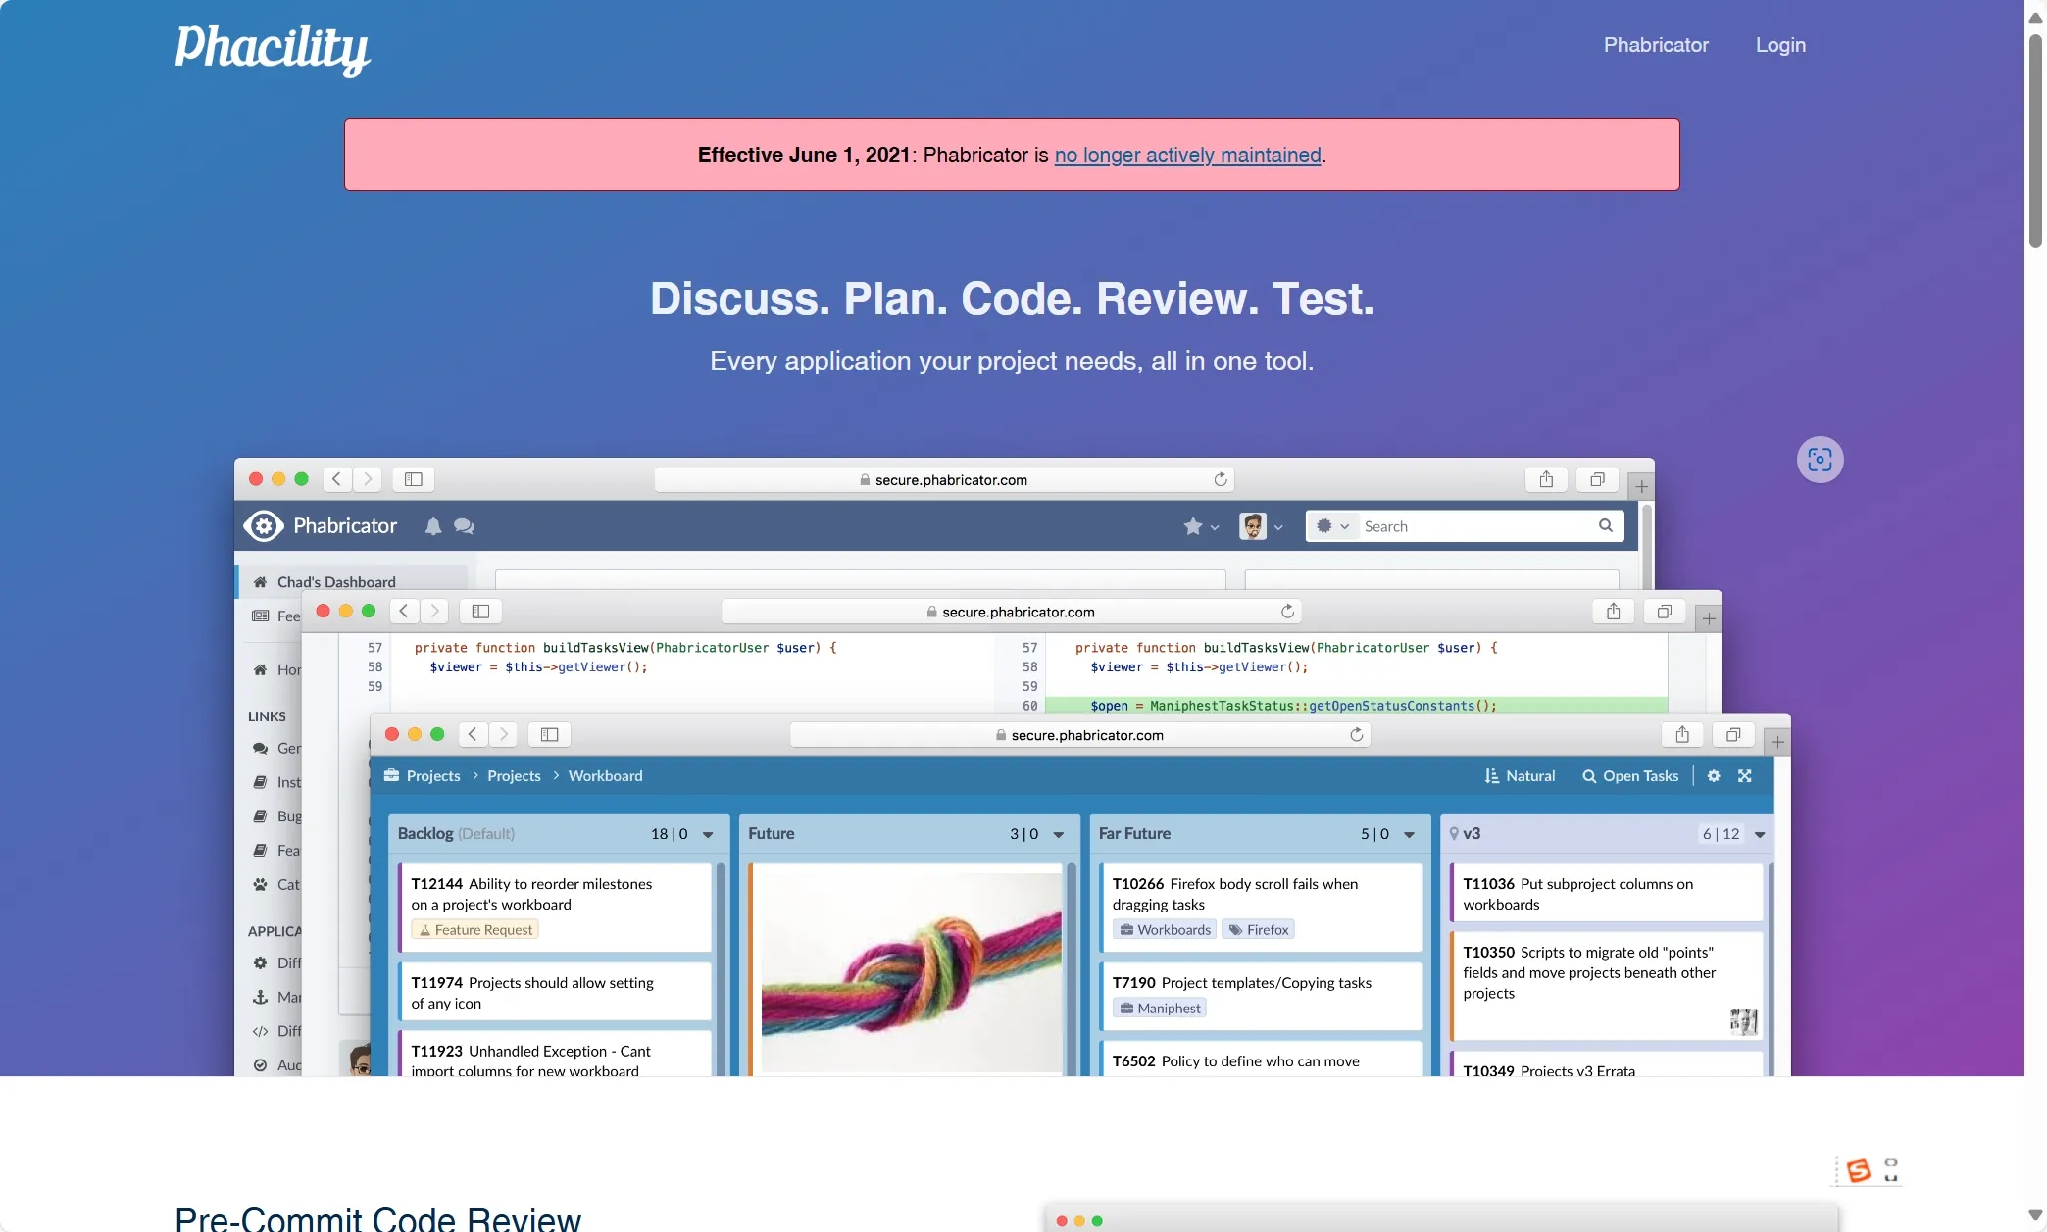Click the notification bell icon in the Phabricator header
The width and height of the screenshot is (2047, 1232).
pos(433,526)
